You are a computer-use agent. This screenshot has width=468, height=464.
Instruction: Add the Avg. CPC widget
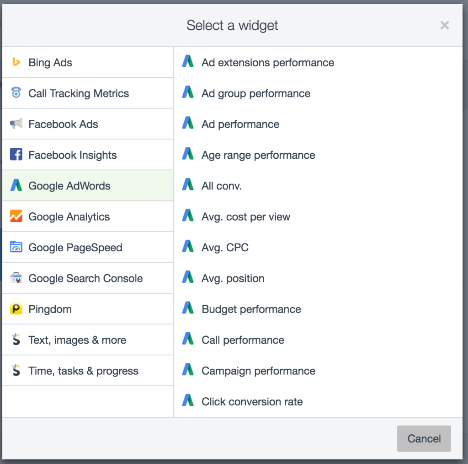point(225,248)
